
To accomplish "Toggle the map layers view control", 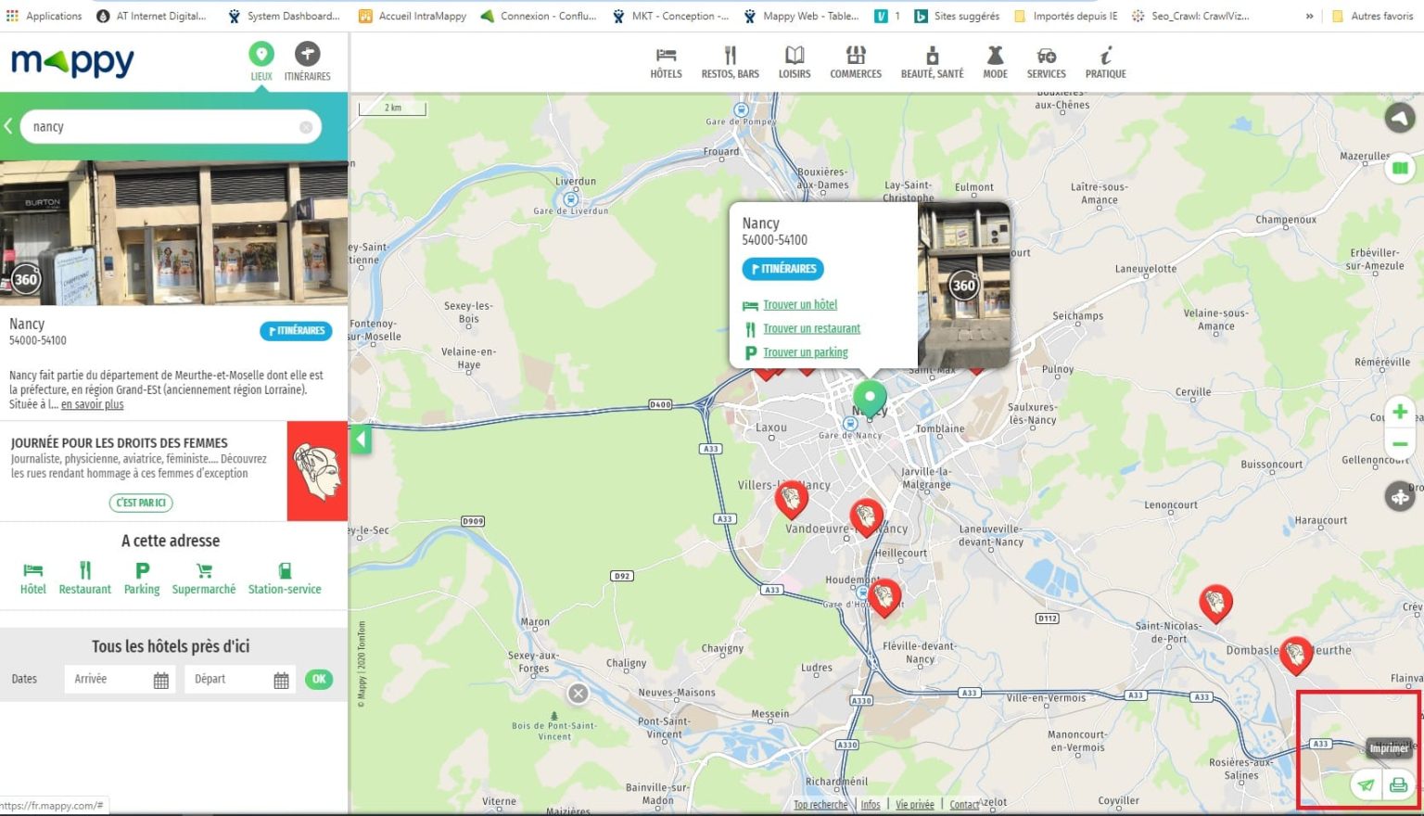I will (1400, 168).
